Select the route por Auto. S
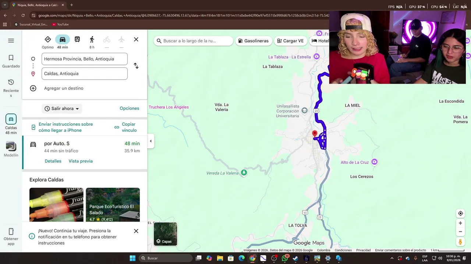The width and height of the screenshot is (471, 264). pos(85,153)
